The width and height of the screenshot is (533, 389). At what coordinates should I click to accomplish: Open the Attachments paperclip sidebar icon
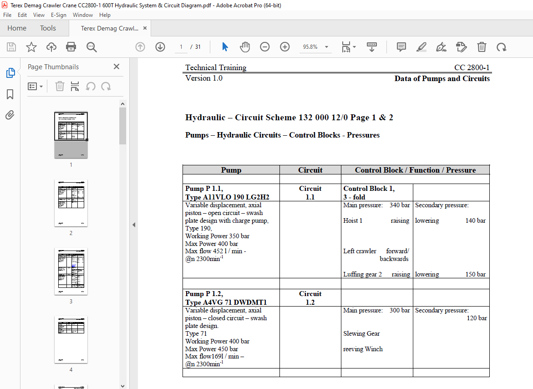(x=10, y=115)
